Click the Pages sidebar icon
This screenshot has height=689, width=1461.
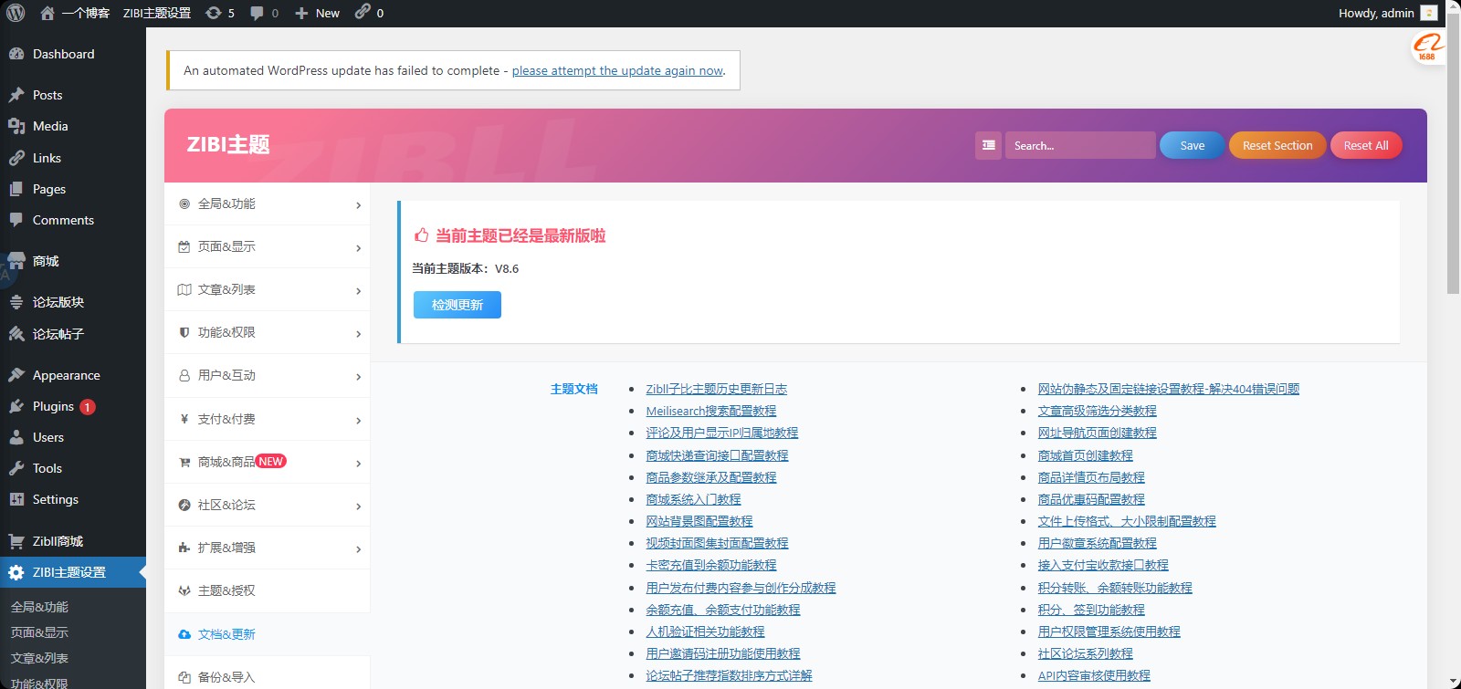pyautogui.click(x=16, y=189)
